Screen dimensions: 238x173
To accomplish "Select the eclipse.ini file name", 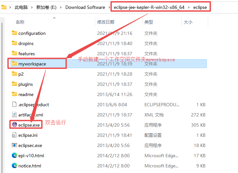I will coord(28,135).
